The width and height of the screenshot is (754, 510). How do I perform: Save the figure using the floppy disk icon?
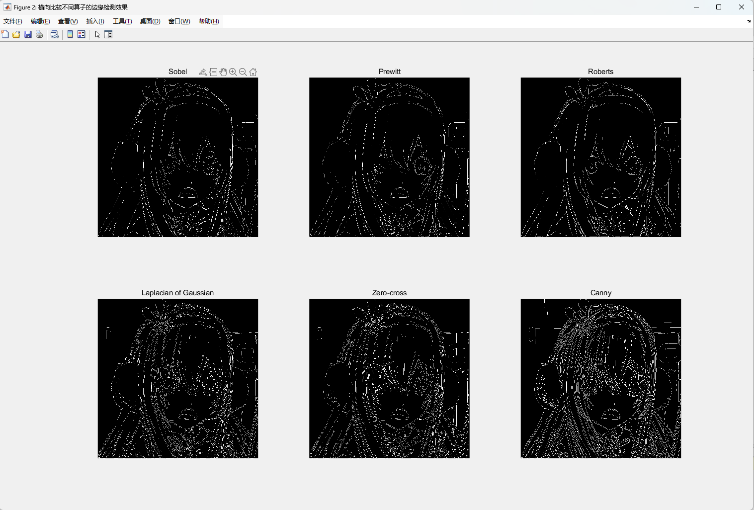point(28,34)
